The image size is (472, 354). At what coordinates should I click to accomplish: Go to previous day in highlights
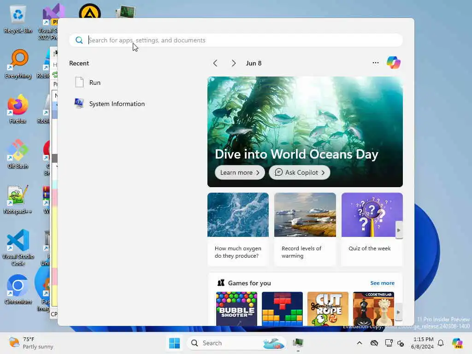coord(215,63)
